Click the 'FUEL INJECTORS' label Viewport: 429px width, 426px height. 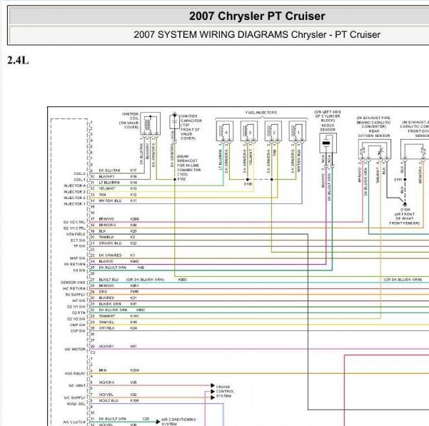(x=261, y=113)
